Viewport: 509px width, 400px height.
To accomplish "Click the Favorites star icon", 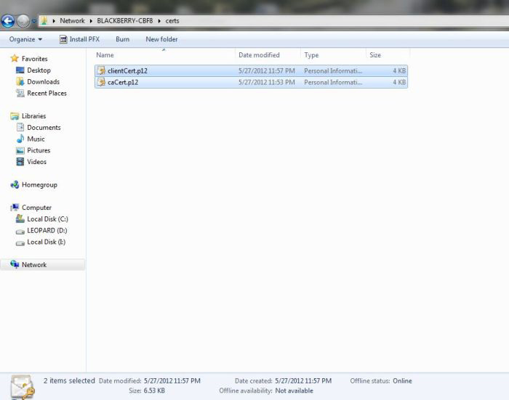I will (15, 58).
